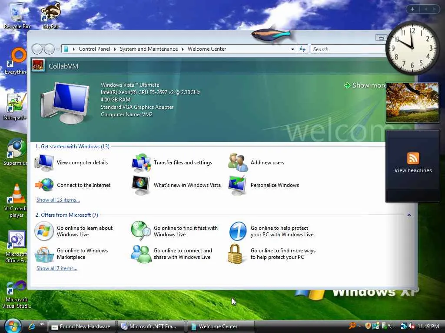This screenshot has height=333, width=445.
Task: Select the VLC media player desktop shortcut
Action: 16,201
